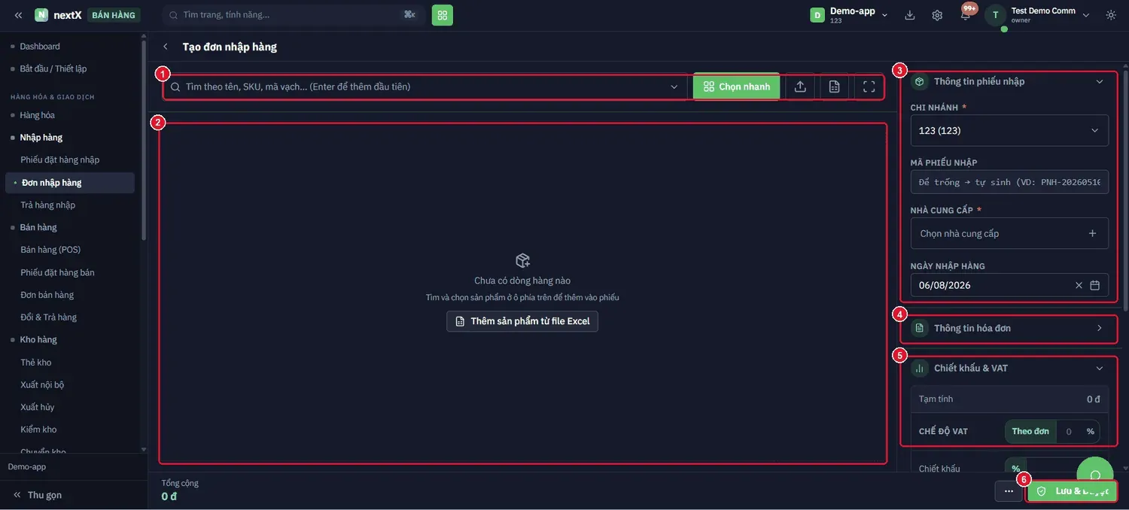This screenshot has width=1129, height=510.
Task: Collapse the Chiết khấu & VAT section
Action: pos(1100,368)
